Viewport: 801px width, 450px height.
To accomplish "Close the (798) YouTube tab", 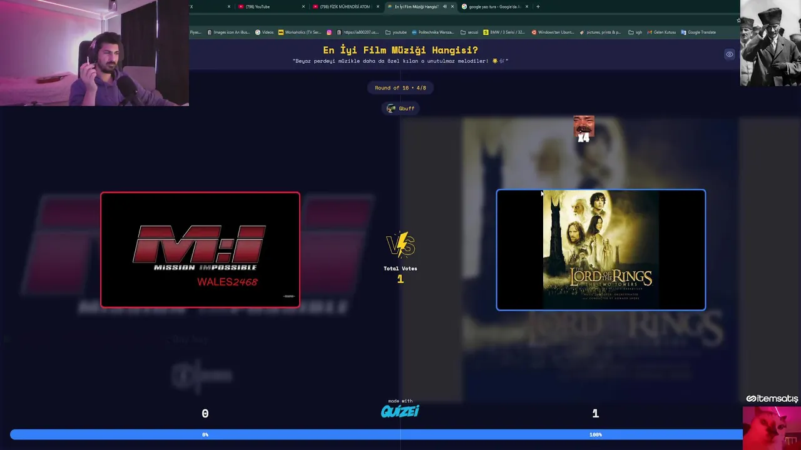I will point(304,7).
